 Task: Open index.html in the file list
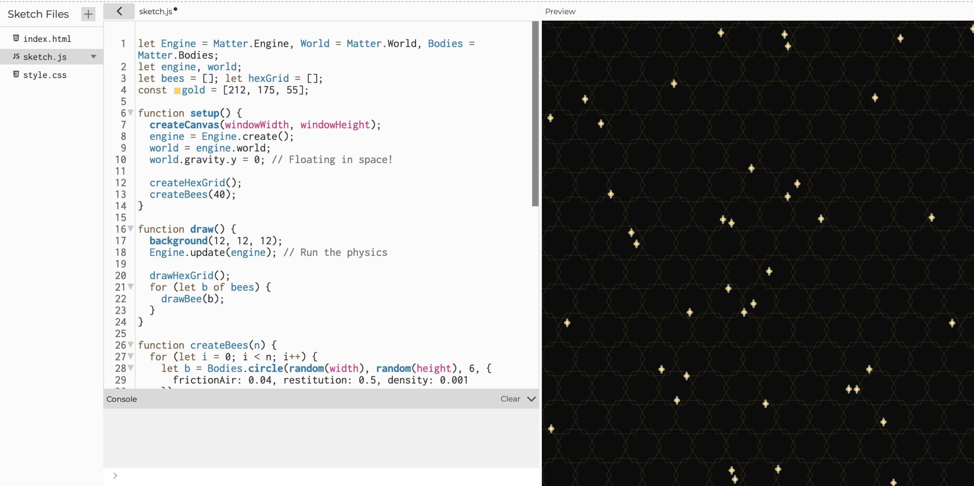point(47,39)
